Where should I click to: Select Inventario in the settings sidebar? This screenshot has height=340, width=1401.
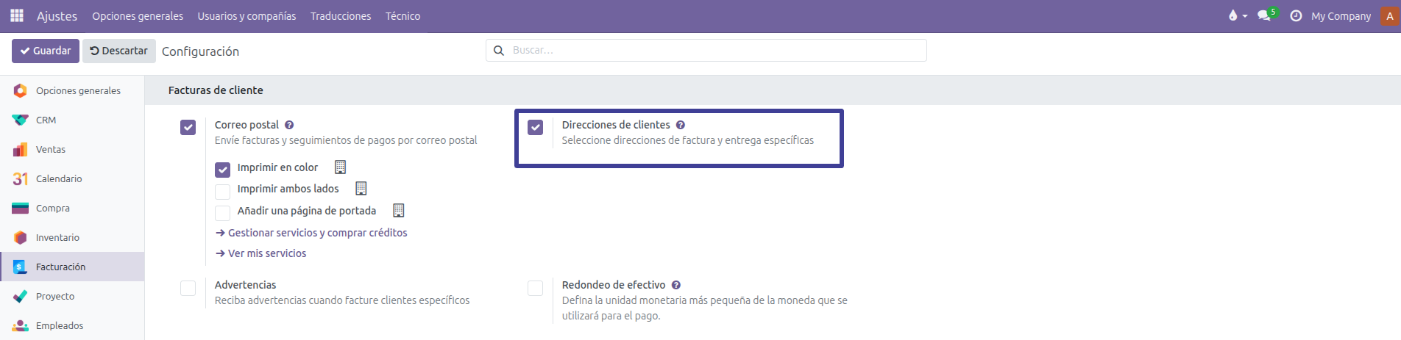click(57, 237)
